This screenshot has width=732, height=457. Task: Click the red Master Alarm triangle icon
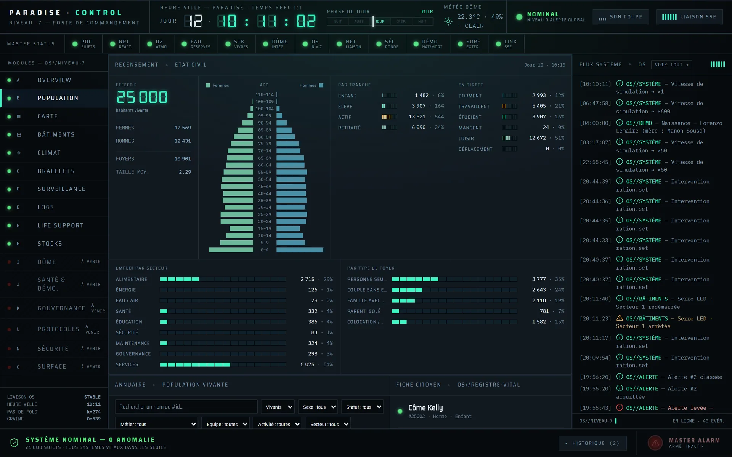[x=655, y=443]
